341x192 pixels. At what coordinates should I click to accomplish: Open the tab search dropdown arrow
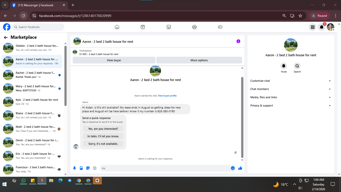point(5,5)
